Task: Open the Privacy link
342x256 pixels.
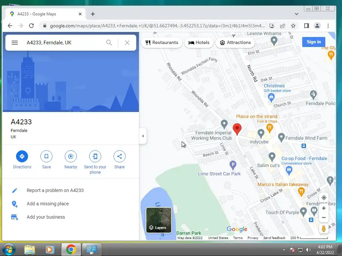Action: click(x=253, y=238)
